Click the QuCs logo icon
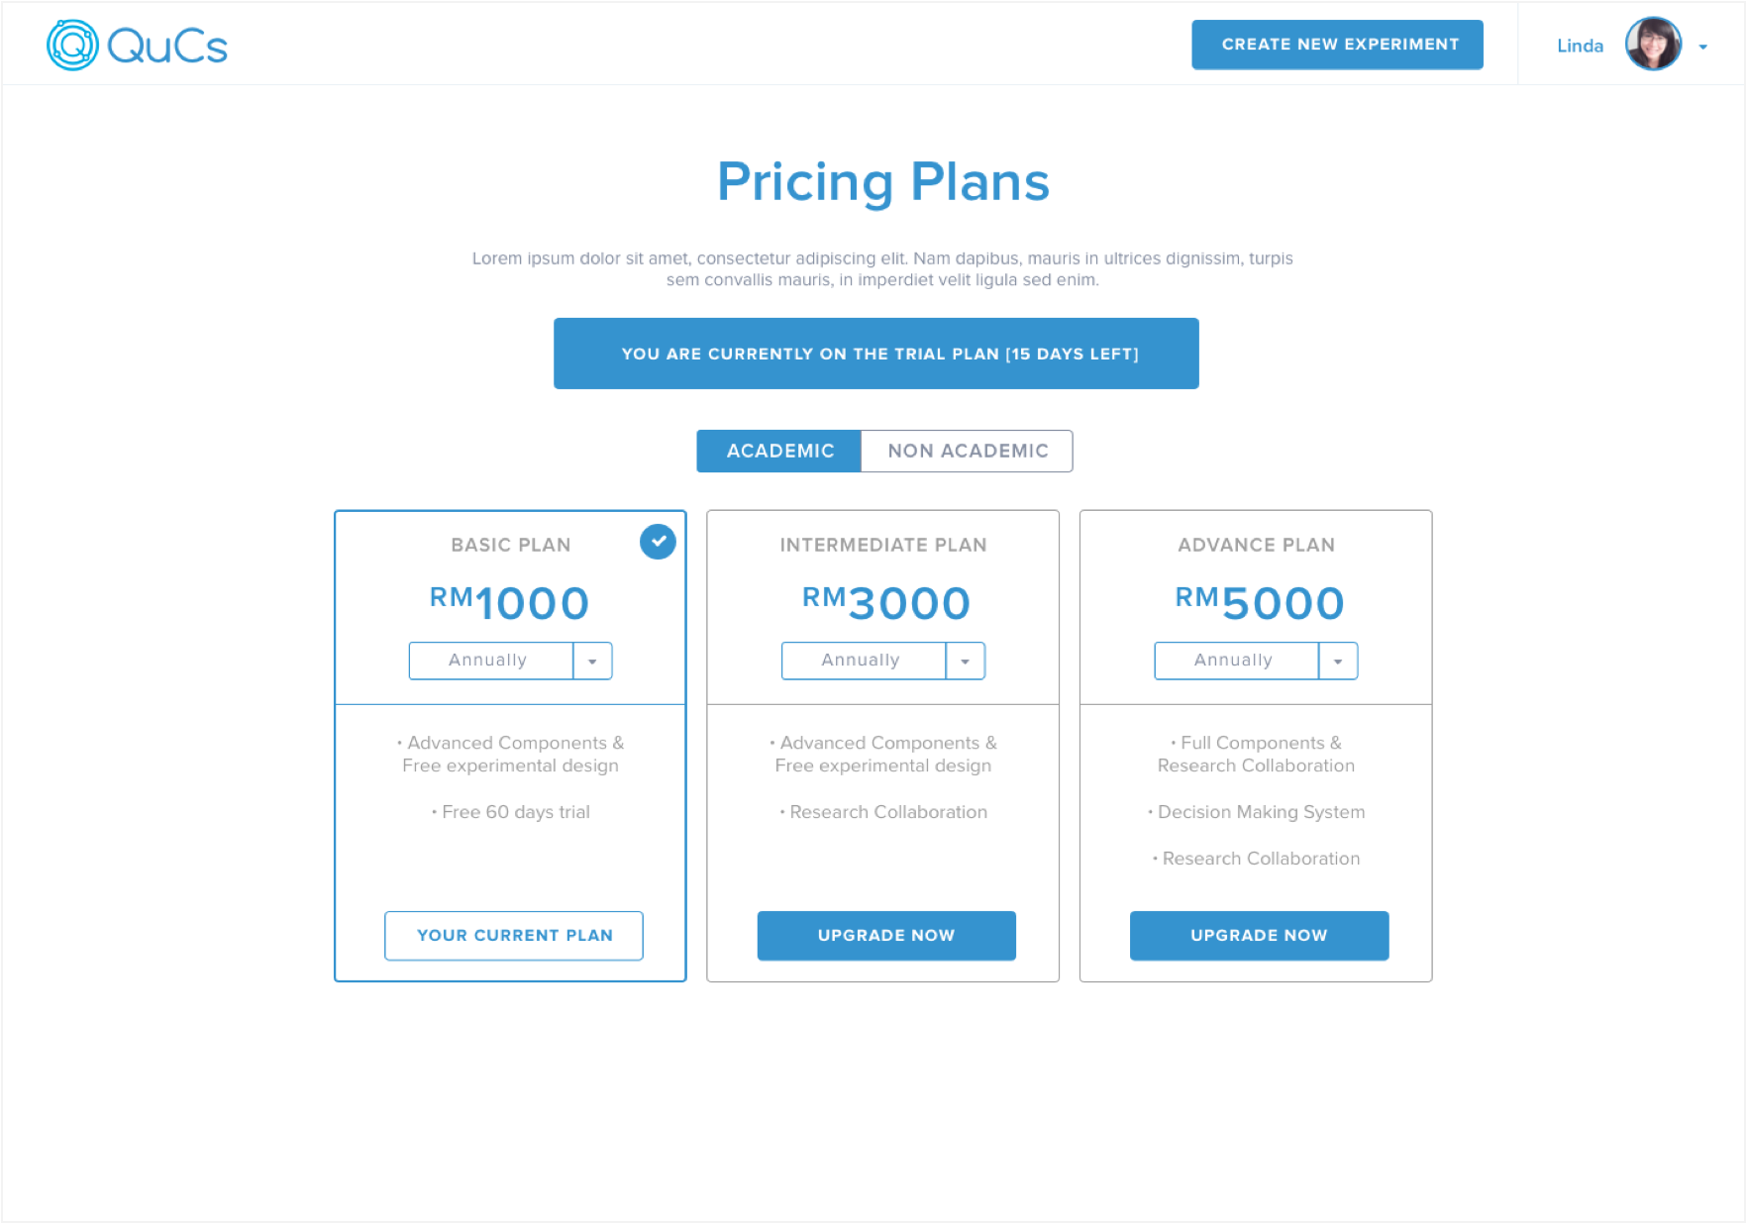 coord(72,45)
